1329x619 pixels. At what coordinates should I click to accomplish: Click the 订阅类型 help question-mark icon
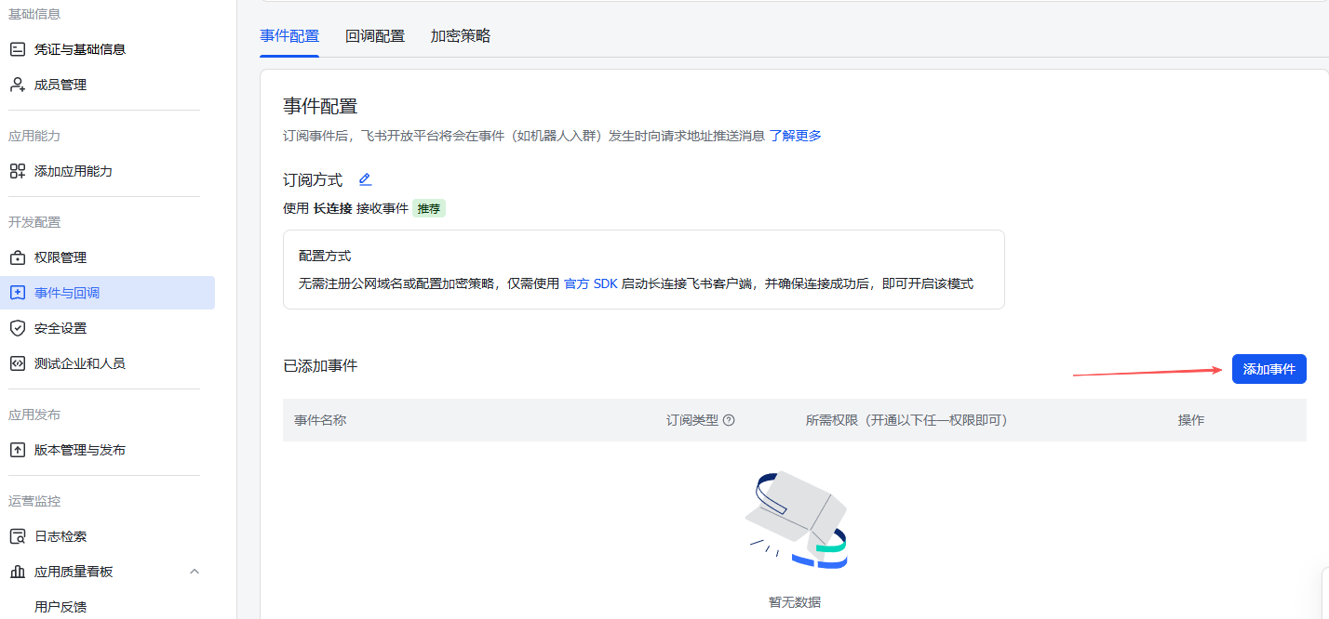(729, 420)
